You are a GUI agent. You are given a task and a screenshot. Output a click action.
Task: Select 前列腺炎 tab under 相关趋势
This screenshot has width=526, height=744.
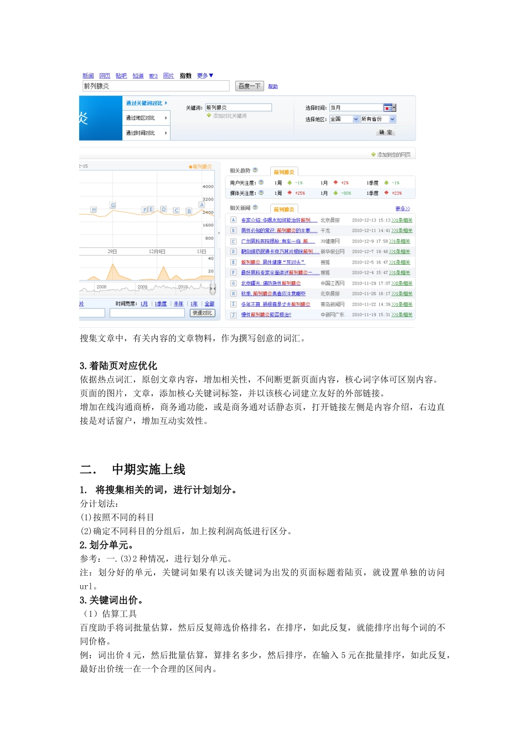(x=284, y=172)
